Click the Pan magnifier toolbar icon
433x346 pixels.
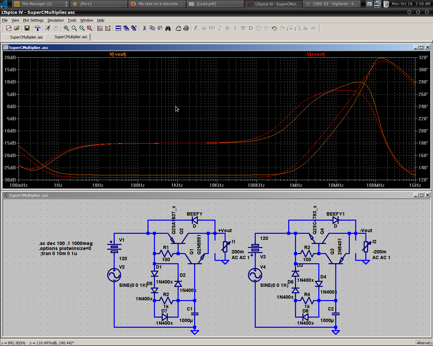click(74, 28)
